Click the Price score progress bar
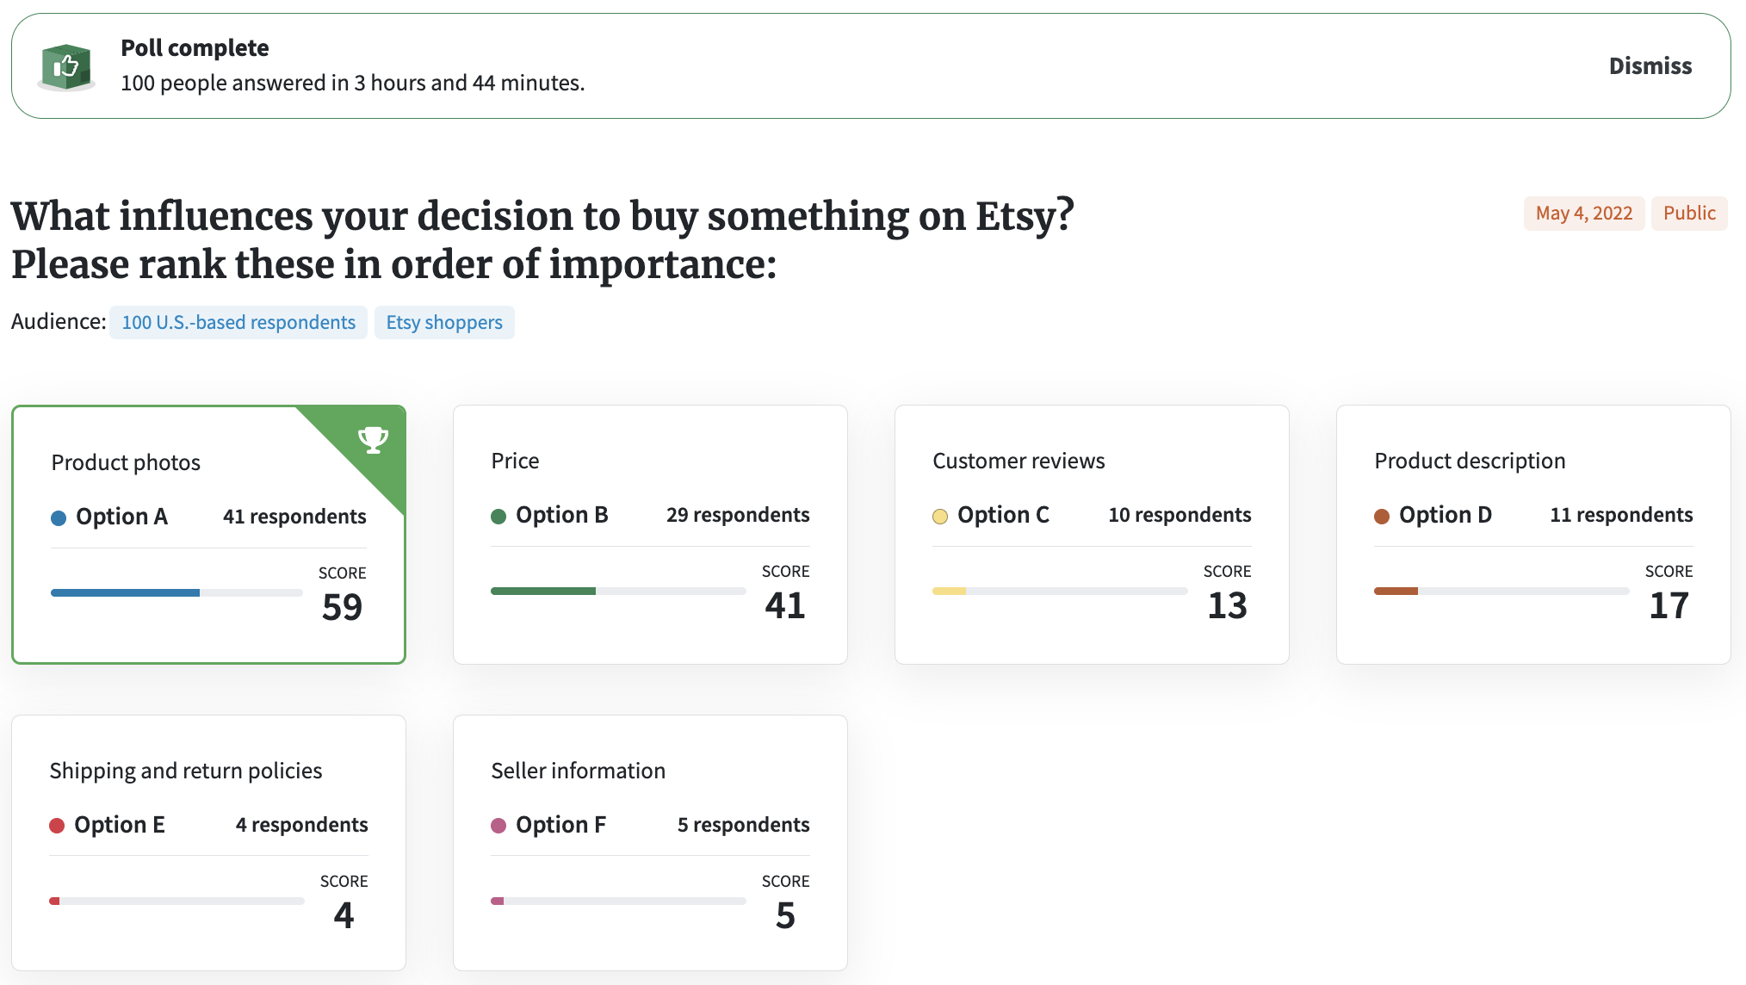This screenshot has height=985, width=1746. click(618, 591)
